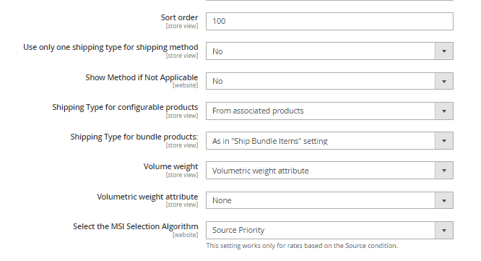Click arrow icon beside the 'None' value
481x261 pixels.
pyautogui.click(x=444, y=200)
